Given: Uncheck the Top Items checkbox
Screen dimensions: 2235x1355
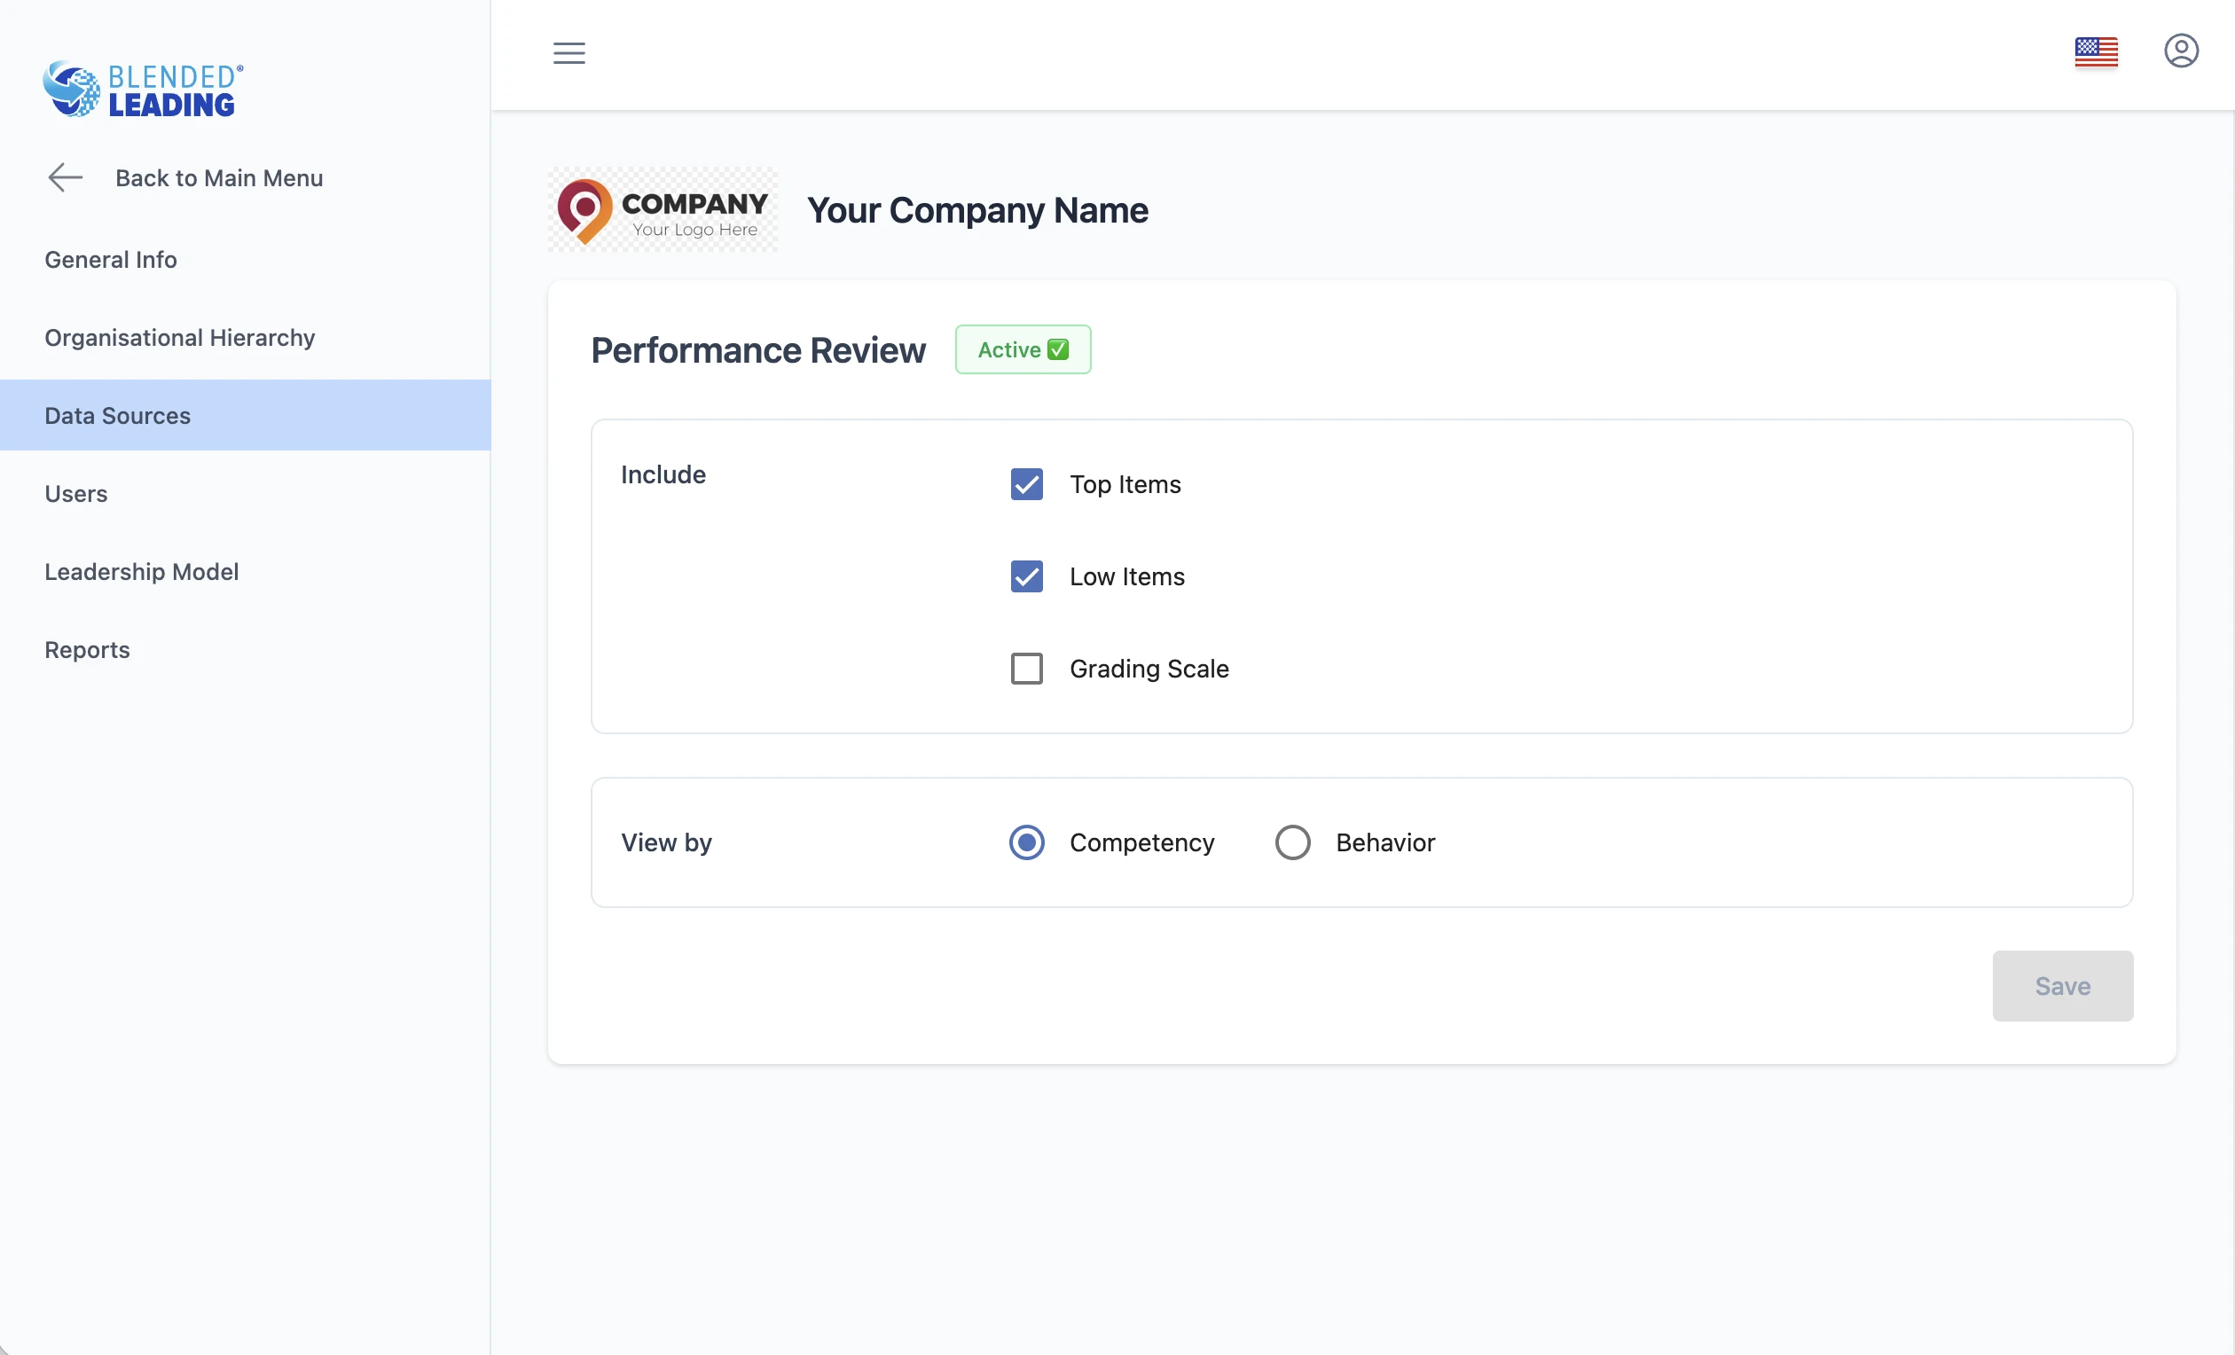Looking at the screenshot, I should click(x=1026, y=484).
